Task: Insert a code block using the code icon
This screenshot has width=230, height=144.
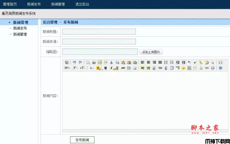Action: (106, 62)
